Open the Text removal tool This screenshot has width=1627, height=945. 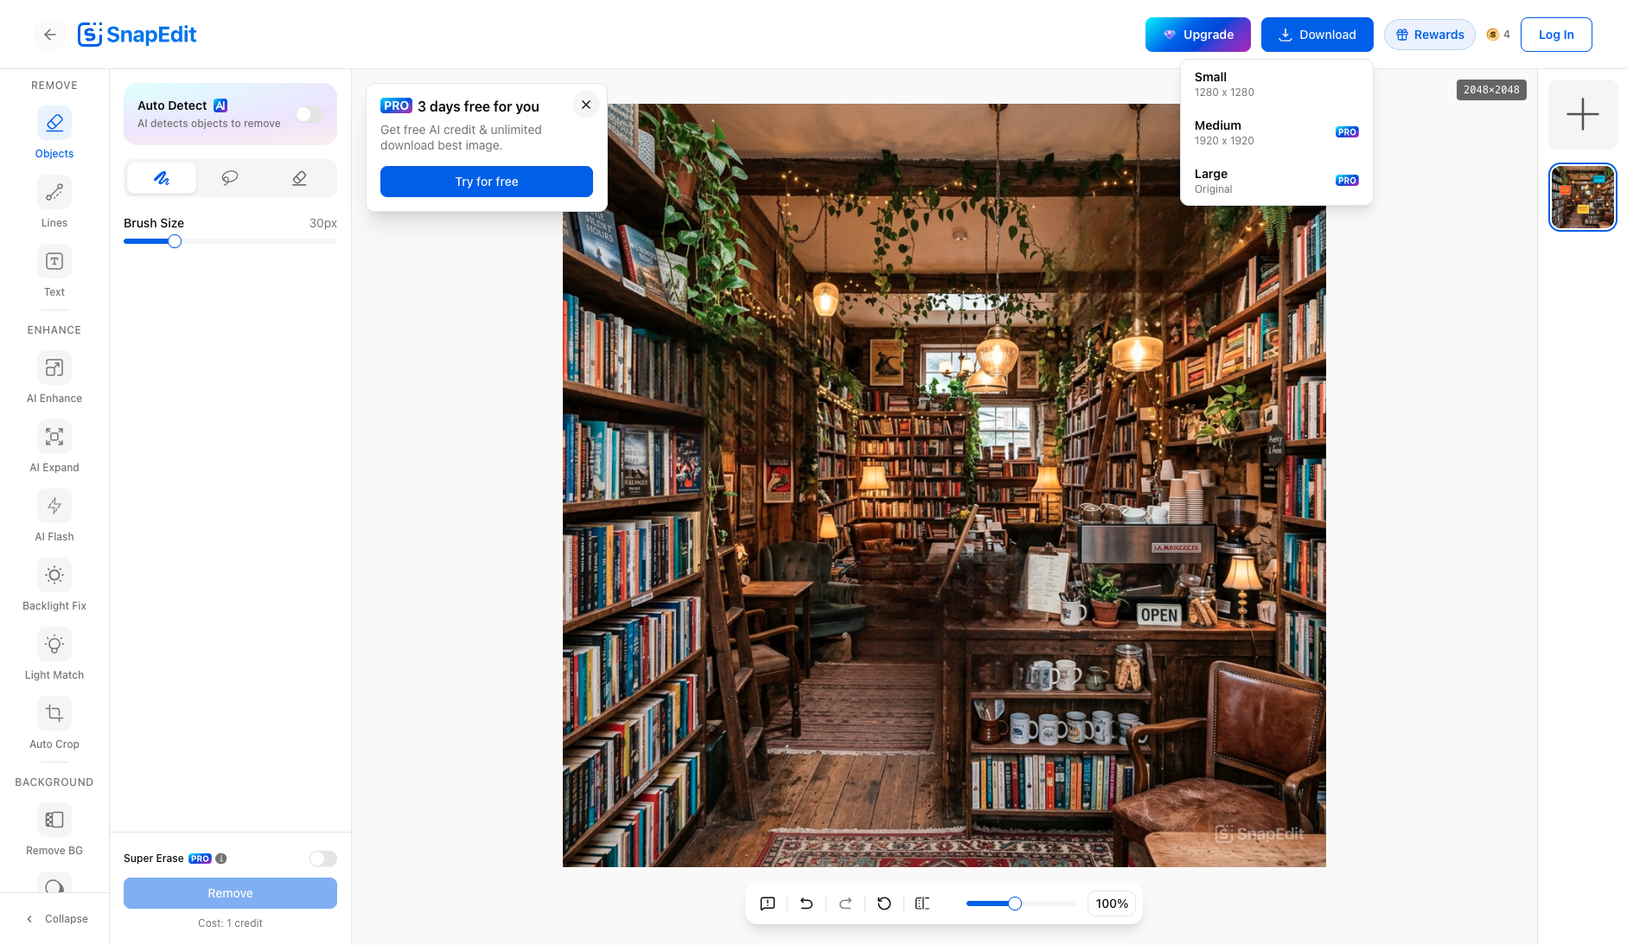[x=54, y=271]
